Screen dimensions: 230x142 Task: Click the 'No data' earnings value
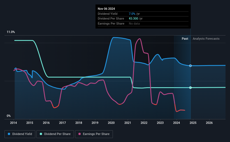tap(134, 23)
